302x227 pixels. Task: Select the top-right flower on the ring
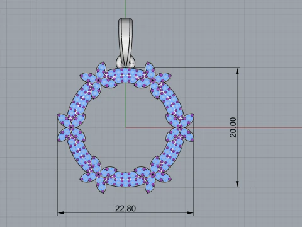pos(153,80)
